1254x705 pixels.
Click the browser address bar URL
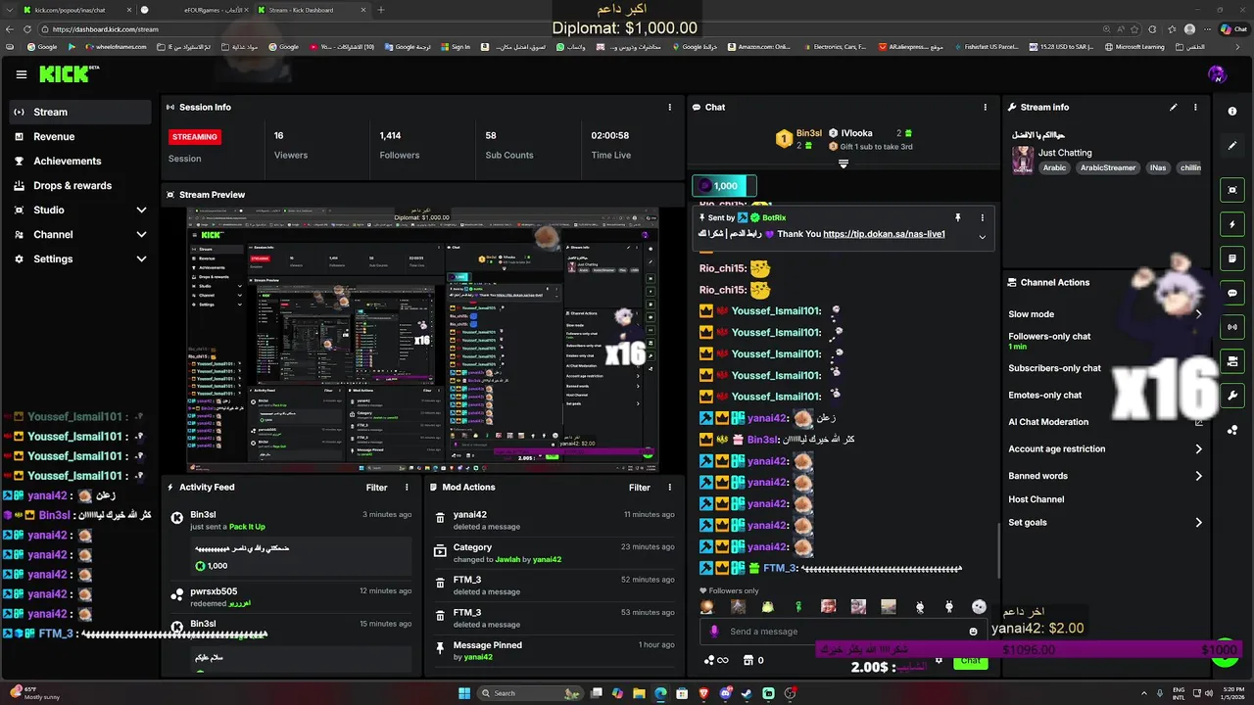click(x=106, y=29)
